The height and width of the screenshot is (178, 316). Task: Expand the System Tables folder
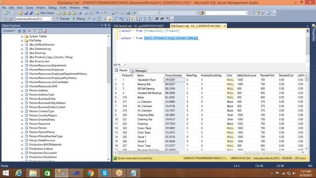22,36
